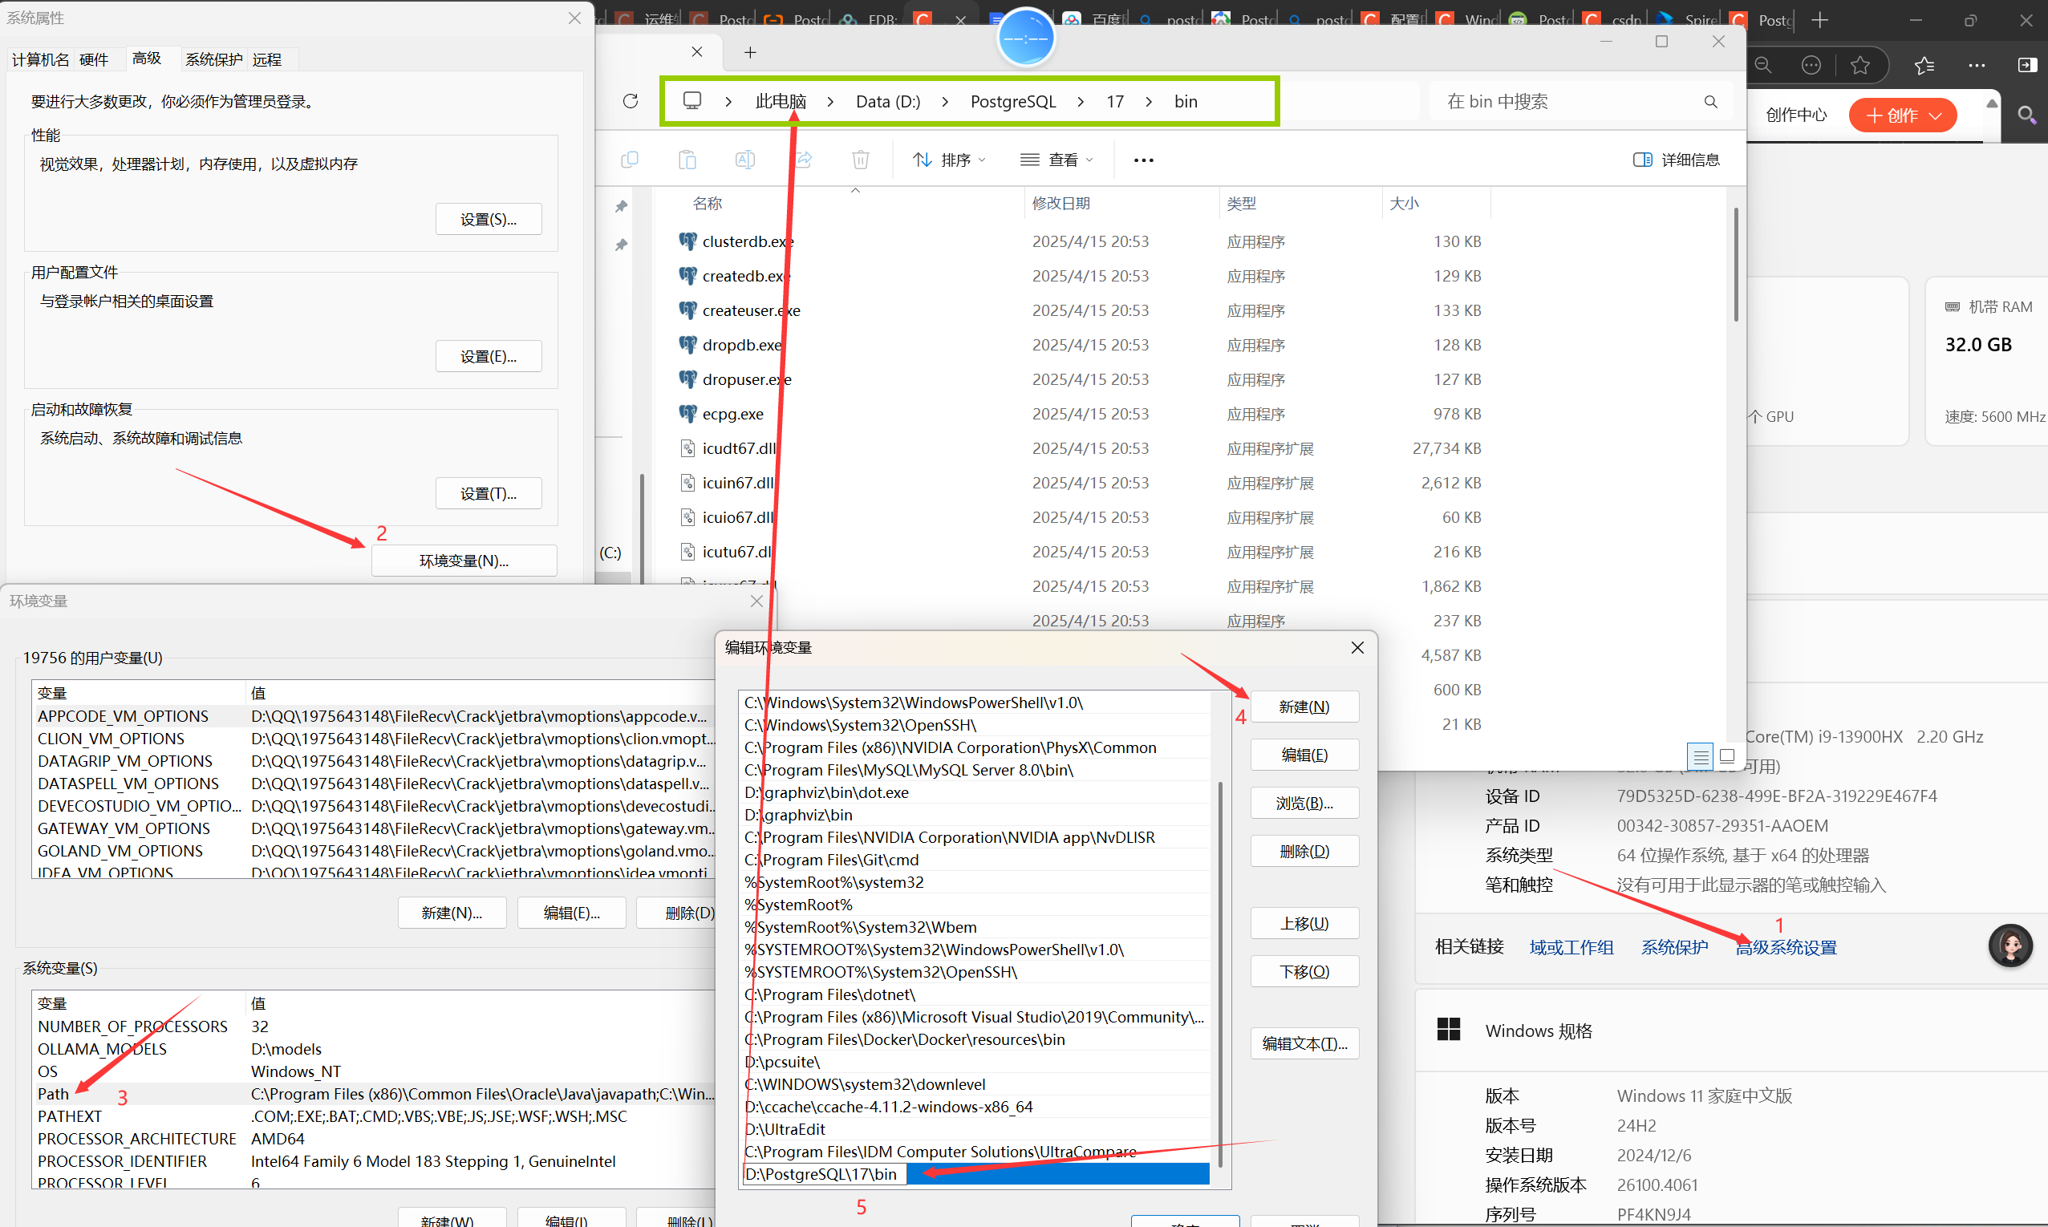The image size is (2048, 1227).
Task: Switch to the 系统保护 tab
Action: (x=213, y=59)
